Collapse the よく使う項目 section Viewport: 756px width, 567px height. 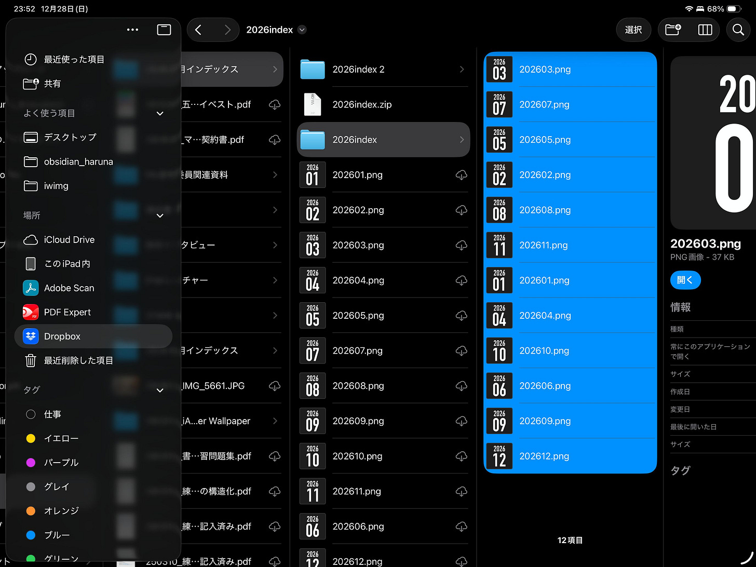(160, 113)
